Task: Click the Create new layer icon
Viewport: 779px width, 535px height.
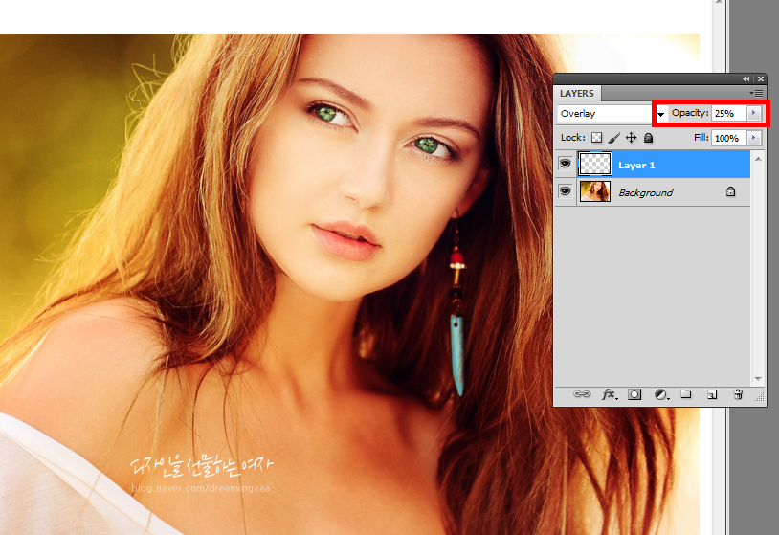Action: point(711,394)
